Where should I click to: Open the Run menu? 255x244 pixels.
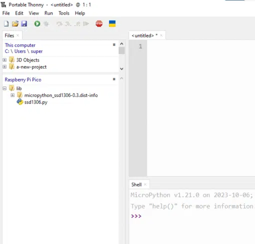point(48,13)
